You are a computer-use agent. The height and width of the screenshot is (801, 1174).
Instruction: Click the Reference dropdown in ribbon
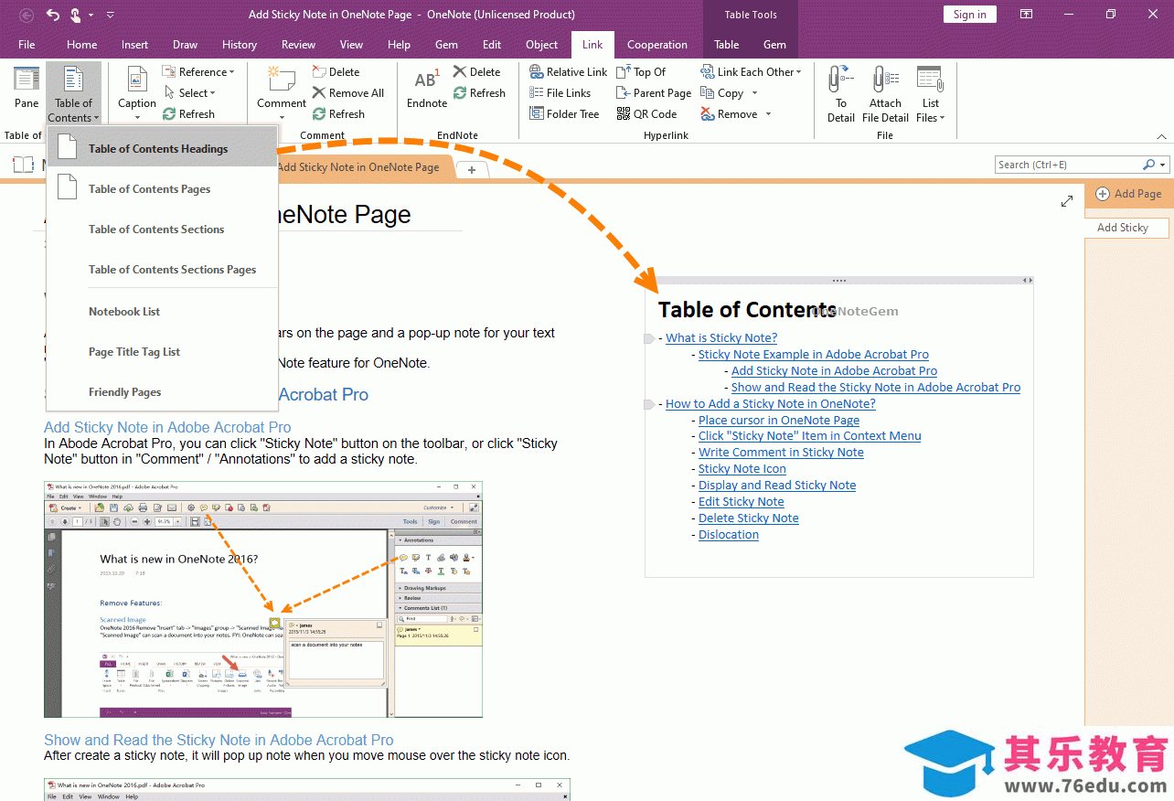coord(198,72)
